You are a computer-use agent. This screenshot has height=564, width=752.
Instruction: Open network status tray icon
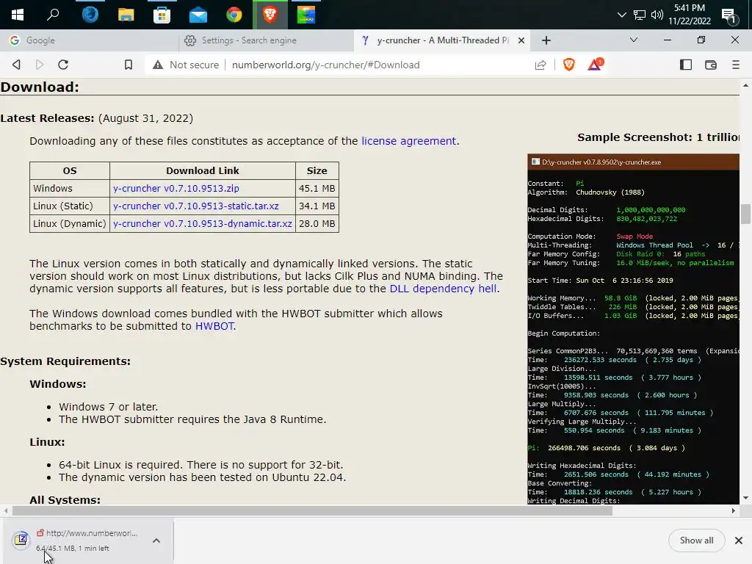point(640,15)
